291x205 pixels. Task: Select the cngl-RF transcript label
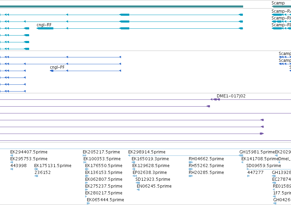click(44, 25)
